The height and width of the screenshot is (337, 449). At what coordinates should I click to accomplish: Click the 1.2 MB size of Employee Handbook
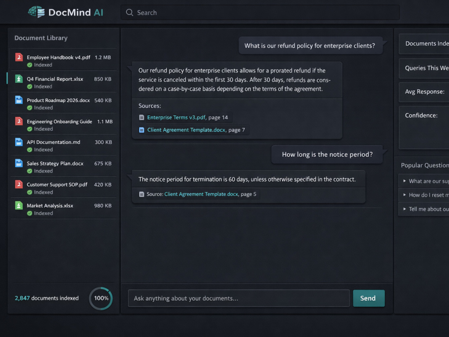pyautogui.click(x=103, y=58)
